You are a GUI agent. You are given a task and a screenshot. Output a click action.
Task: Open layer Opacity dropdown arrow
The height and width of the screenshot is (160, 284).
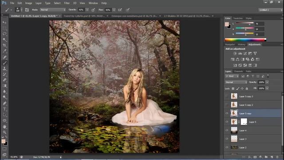267,82
